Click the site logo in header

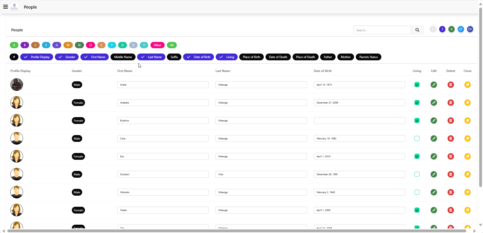[14, 7]
